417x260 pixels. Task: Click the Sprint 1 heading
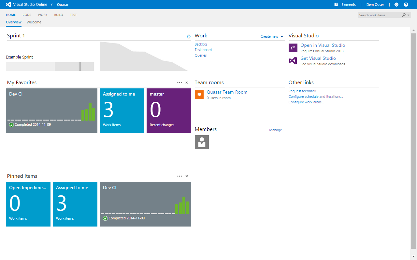pos(16,36)
